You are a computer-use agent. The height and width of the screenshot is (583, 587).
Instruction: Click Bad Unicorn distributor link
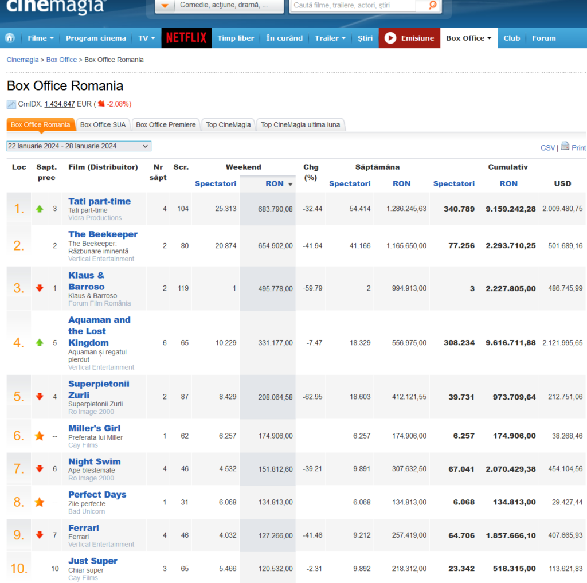(x=87, y=511)
